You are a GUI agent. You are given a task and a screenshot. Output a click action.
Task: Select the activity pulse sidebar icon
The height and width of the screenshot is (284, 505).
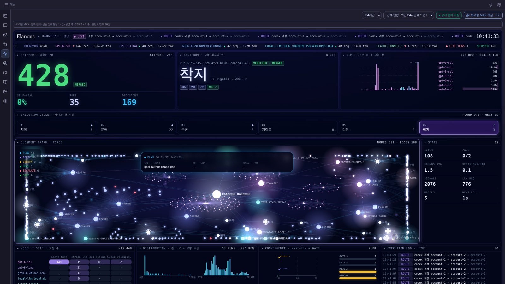tap(5, 54)
